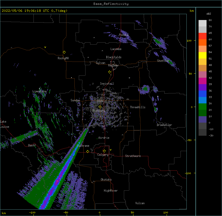Select the Lacombe city label

116,49
